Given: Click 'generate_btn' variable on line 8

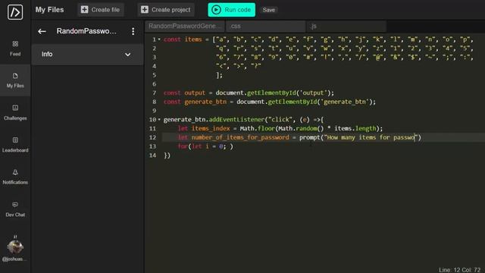Looking at the screenshot, I should [x=205, y=102].
